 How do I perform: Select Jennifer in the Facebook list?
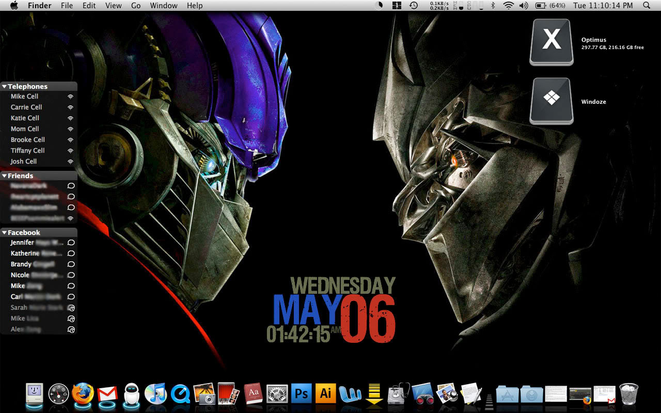tap(39, 243)
